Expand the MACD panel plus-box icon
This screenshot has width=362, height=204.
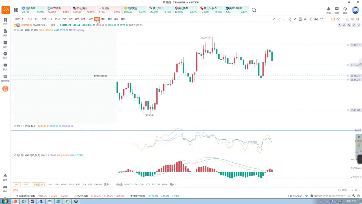pos(22,155)
